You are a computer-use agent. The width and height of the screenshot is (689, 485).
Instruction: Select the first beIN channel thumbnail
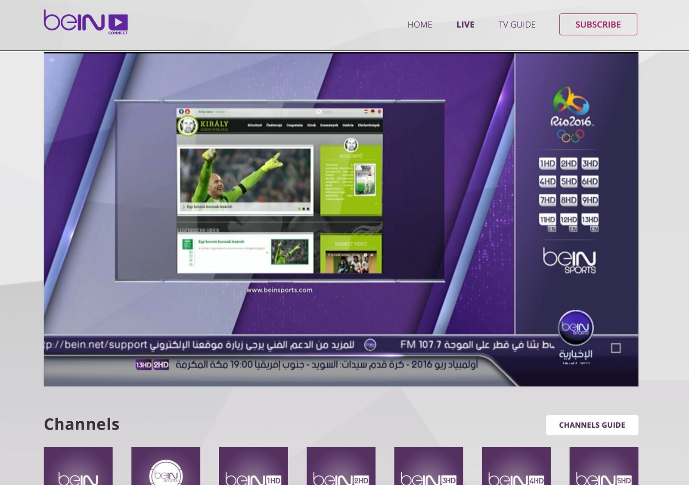pyautogui.click(x=78, y=466)
